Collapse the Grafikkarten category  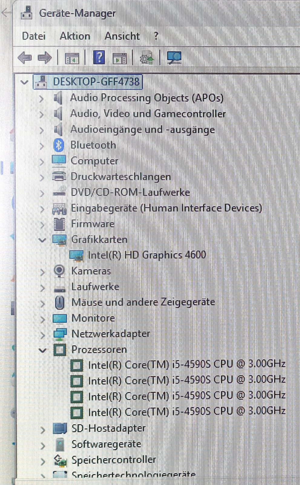[x=42, y=240]
